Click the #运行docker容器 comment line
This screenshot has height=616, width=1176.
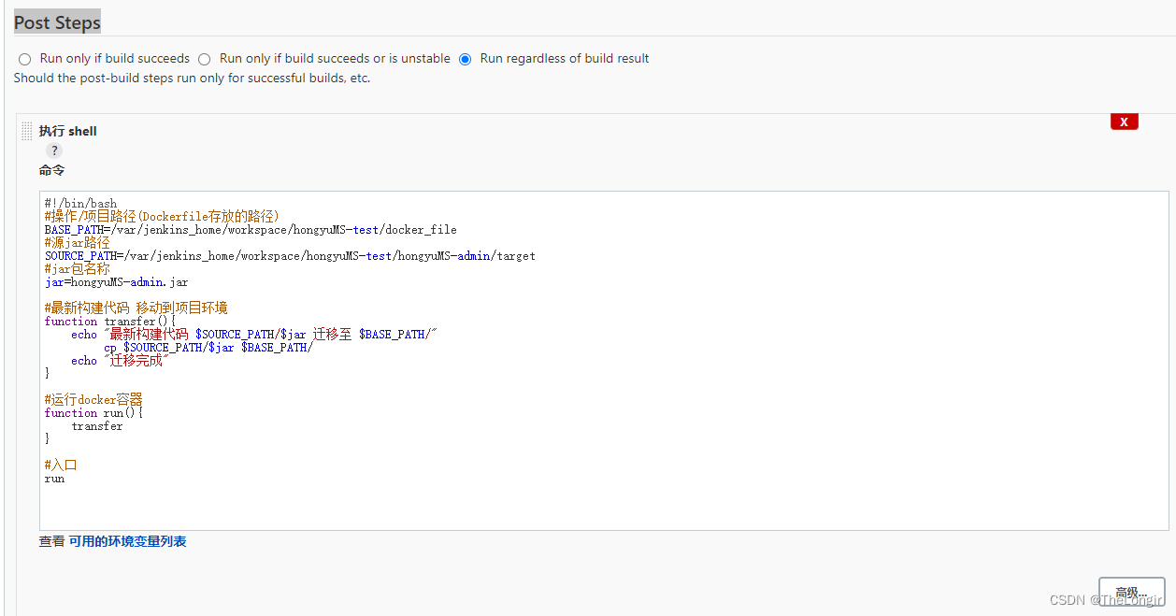93,399
